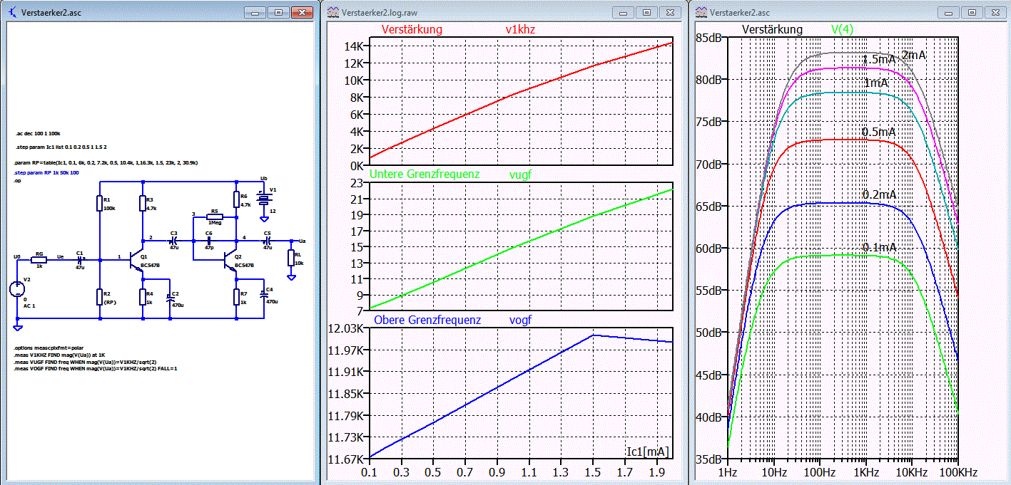This screenshot has height=485, width=1011.
Task: Click the red v1khz trace label
Action: (x=519, y=30)
